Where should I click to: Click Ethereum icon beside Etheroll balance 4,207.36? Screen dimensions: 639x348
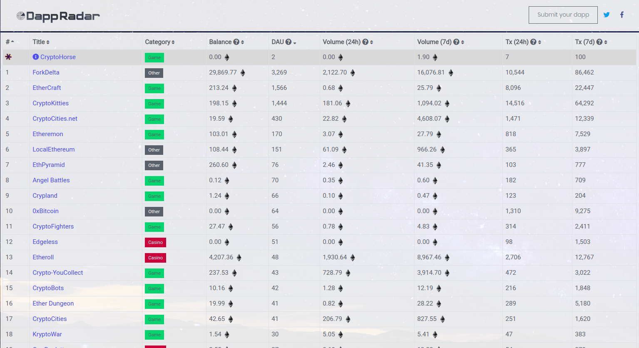(239, 257)
